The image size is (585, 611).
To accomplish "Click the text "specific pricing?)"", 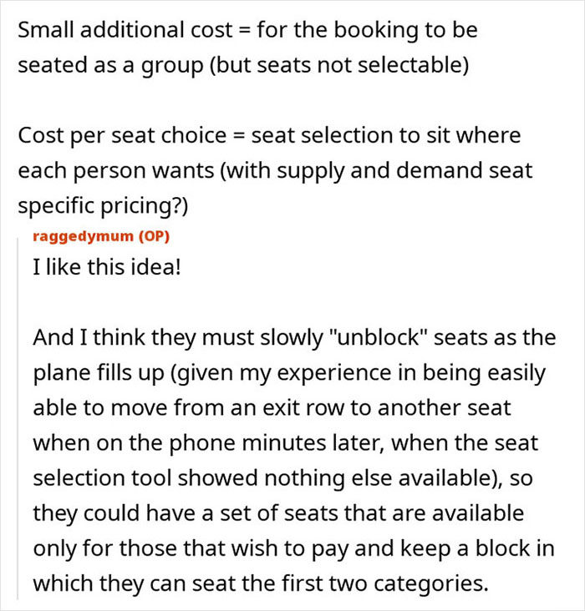I will pos(103,205).
